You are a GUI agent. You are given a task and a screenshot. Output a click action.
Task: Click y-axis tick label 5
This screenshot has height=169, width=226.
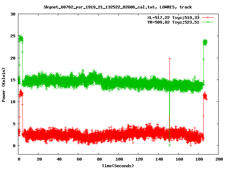point(14,124)
